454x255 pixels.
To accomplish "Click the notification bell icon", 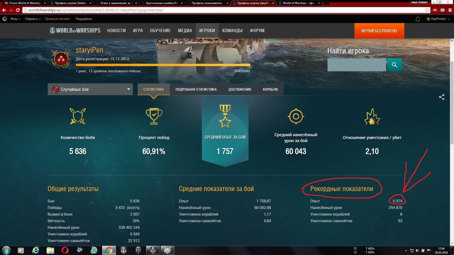I will [418, 19].
